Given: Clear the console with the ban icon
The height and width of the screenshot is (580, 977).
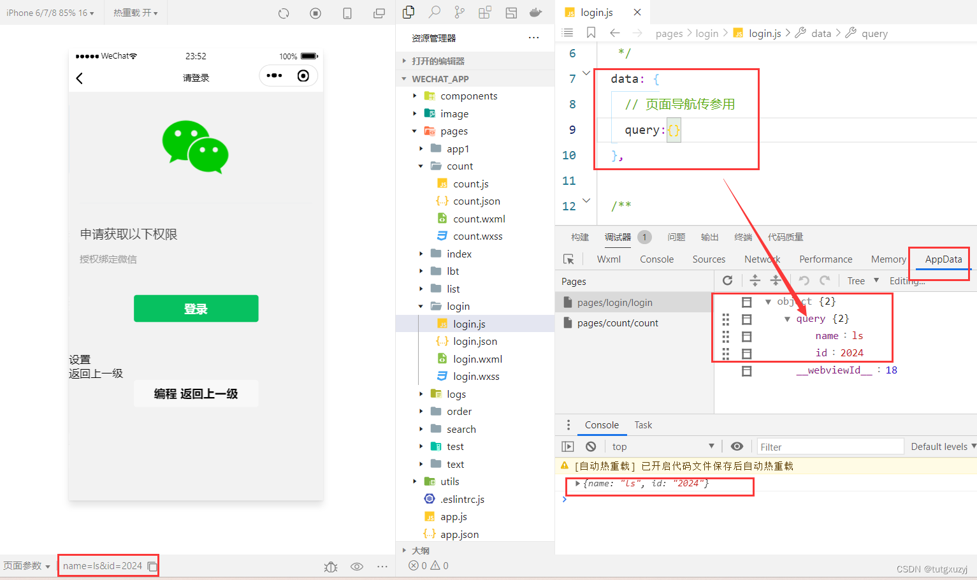Looking at the screenshot, I should click(x=591, y=447).
